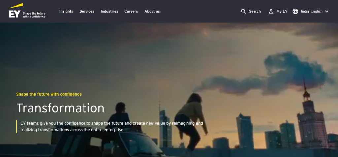This screenshot has height=157, width=338.
Task: Click the EY teams description paragraph
Action: (x=112, y=127)
